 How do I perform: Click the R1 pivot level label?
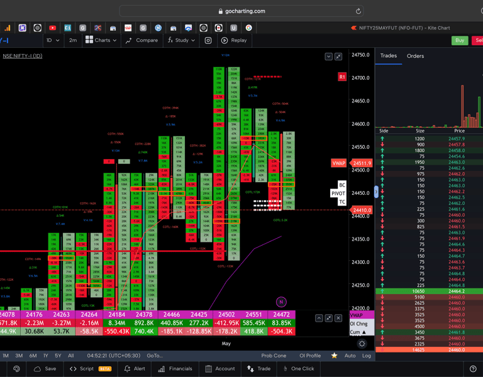(342, 77)
